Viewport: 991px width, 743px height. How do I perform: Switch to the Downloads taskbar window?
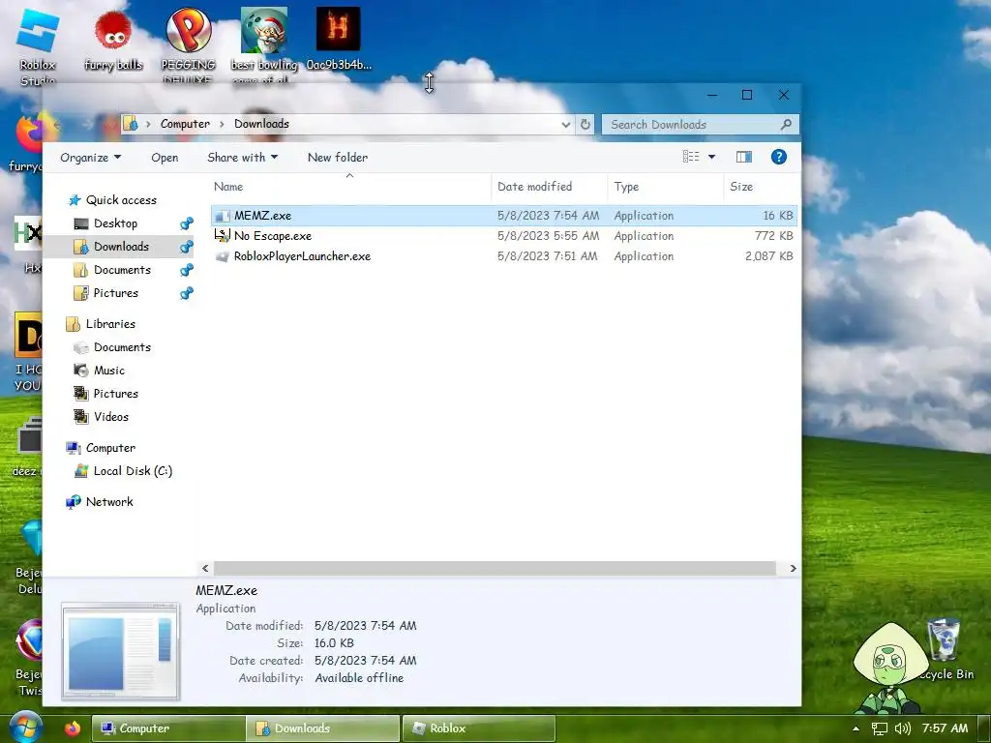click(323, 728)
